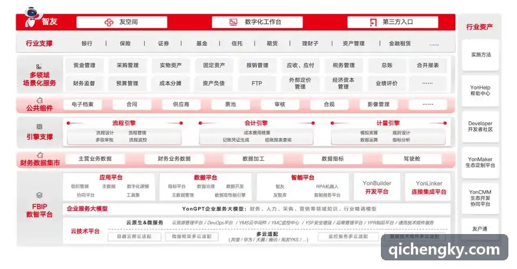Click the YonLinker 连接集成平台 box
Image resolution: width=517 pixels, height=269 pixels.
point(429,187)
